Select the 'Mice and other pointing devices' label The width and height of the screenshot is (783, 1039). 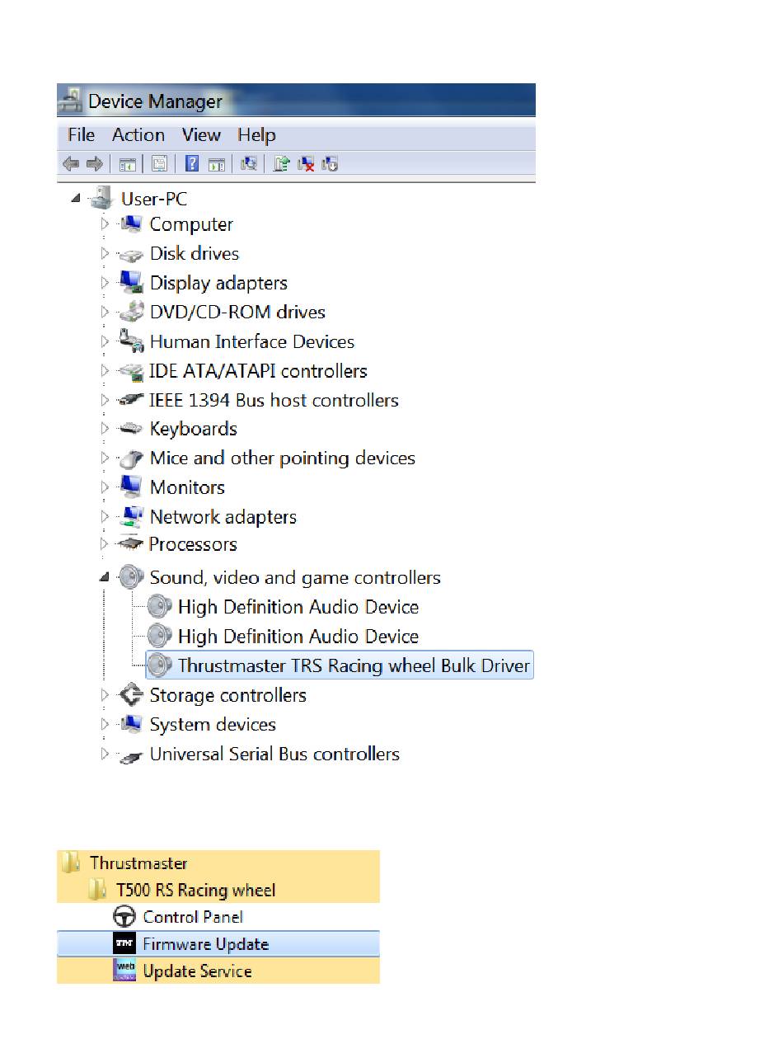pyautogui.click(x=283, y=458)
